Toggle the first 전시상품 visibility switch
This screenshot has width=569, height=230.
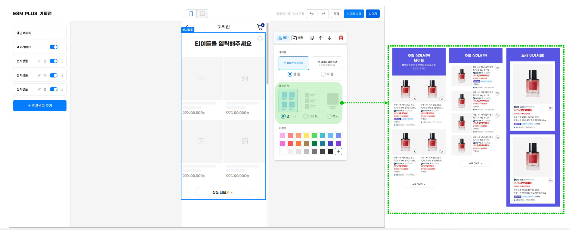point(54,61)
